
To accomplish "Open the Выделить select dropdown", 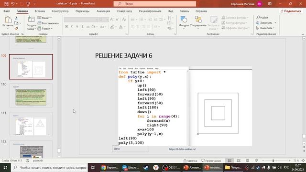I will (265, 28).
